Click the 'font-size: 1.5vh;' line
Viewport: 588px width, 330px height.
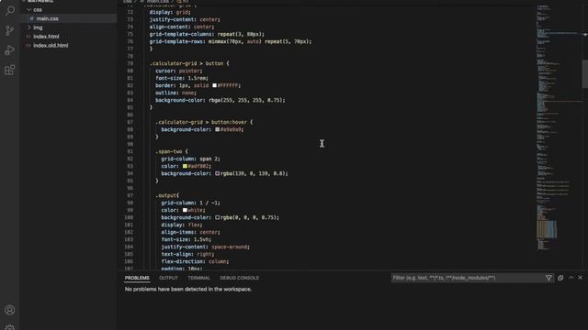[x=187, y=239]
